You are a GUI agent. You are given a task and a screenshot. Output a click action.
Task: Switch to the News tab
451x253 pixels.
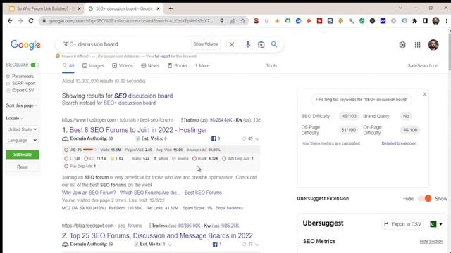coord(150,65)
